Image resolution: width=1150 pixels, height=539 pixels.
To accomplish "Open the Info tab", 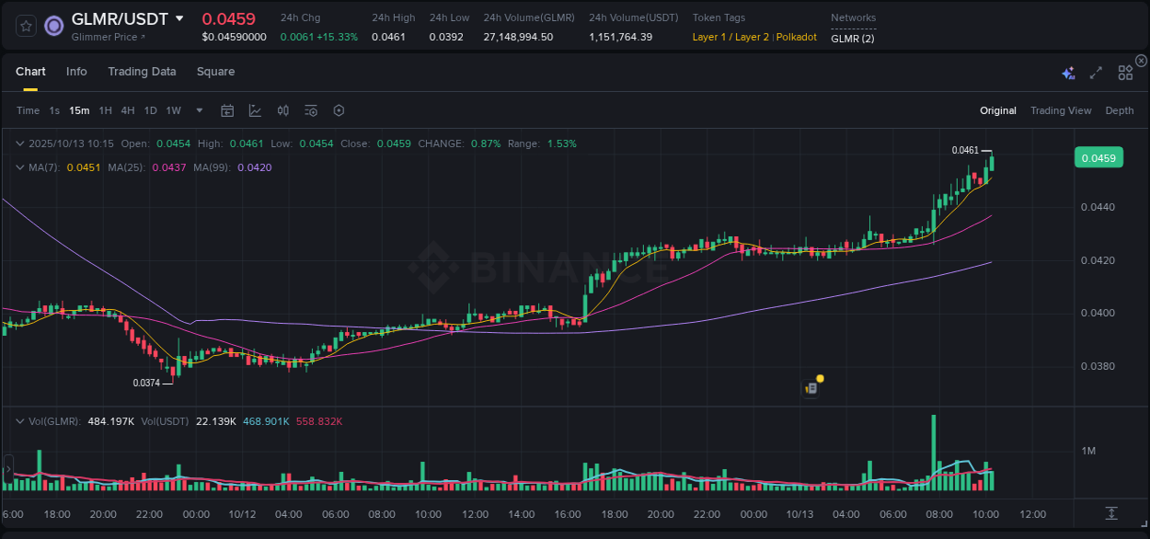I will (x=76, y=71).
